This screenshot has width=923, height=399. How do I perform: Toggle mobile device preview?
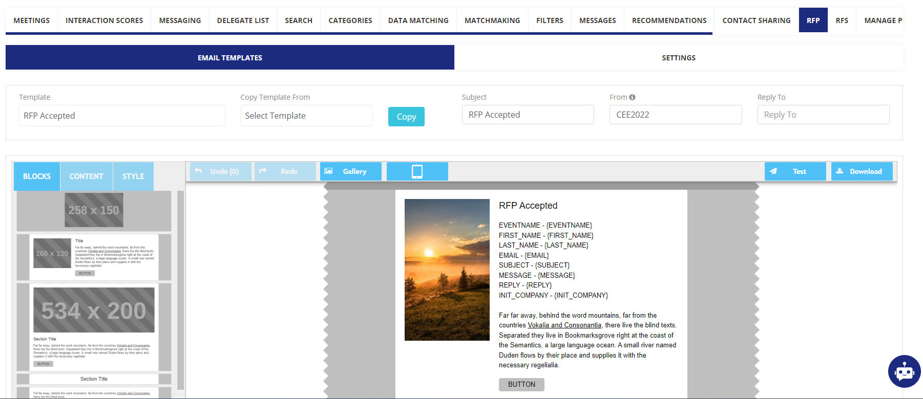pyautogui.click(x=417, y=171)
